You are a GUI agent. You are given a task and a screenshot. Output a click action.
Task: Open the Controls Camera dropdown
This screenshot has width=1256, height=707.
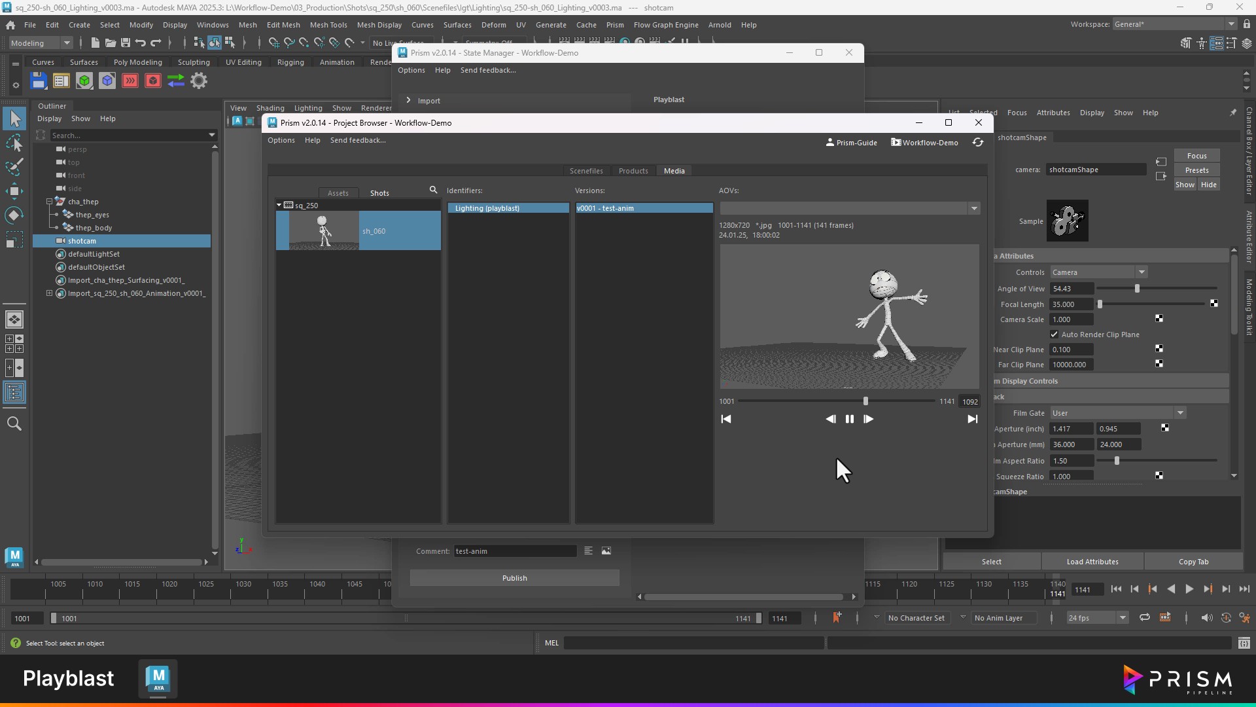tap(1142, 272)
